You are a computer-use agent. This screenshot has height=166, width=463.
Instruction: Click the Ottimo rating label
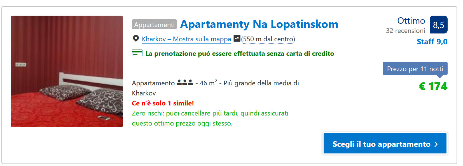tap(411, 21)
